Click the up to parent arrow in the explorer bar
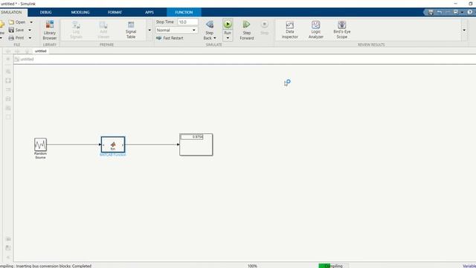 coord(27,51)
